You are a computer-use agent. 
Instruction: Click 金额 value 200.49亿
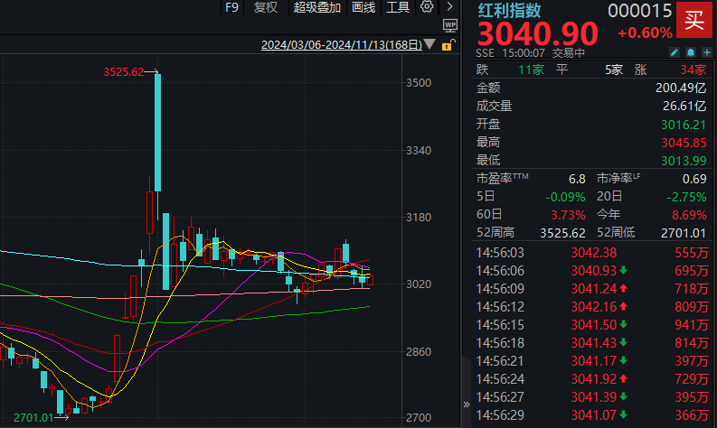[x=681, y=88]
